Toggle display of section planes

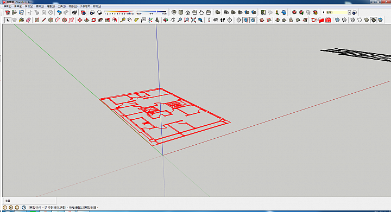(246, 20)
